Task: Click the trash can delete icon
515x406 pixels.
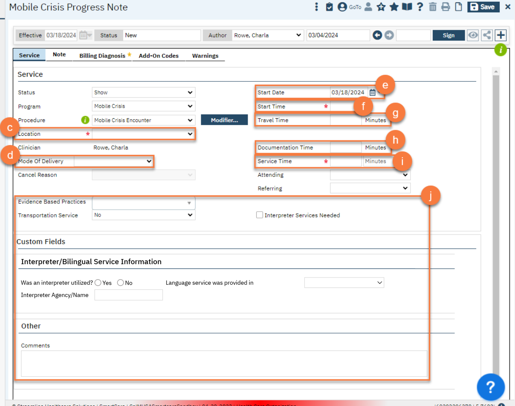Action: [433, 7]
